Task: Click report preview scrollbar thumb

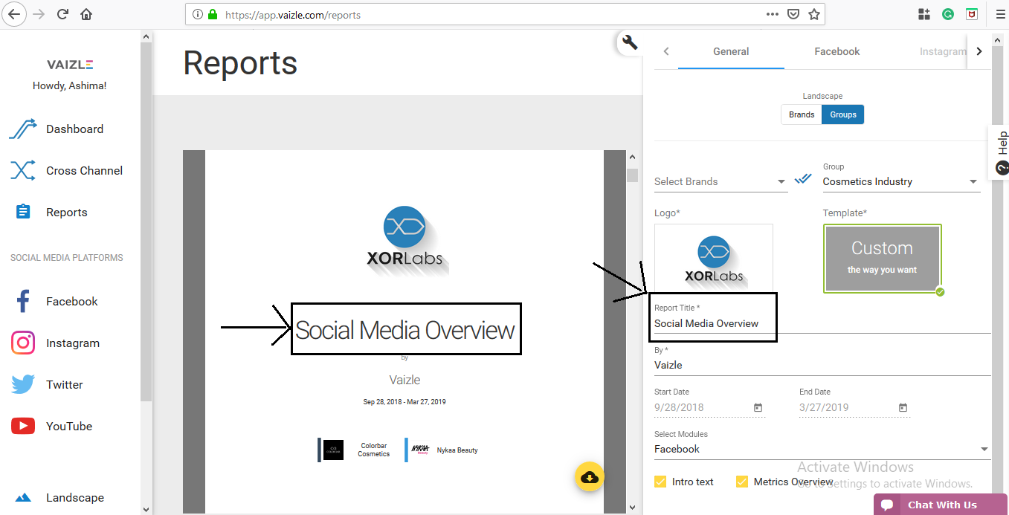Action: 632,175
